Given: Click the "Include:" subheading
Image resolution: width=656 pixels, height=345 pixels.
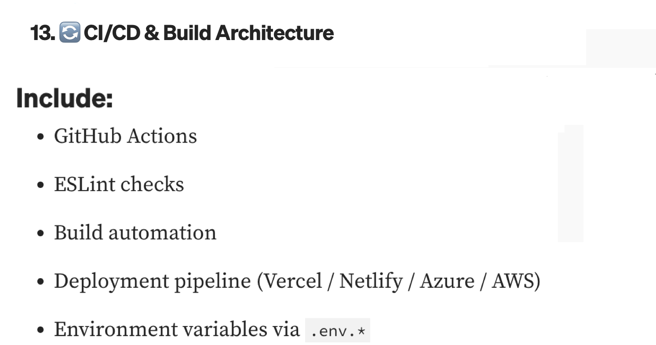Looking at the screenshot, I should point(65,98).
